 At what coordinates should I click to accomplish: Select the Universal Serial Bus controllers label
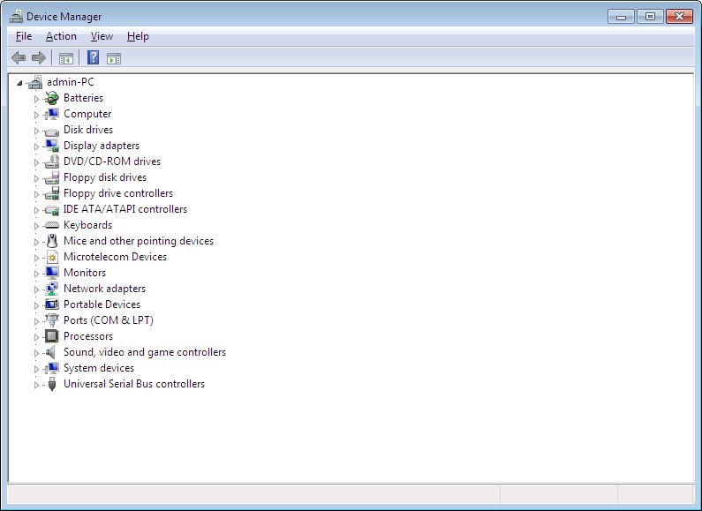(x=134, y=384)
